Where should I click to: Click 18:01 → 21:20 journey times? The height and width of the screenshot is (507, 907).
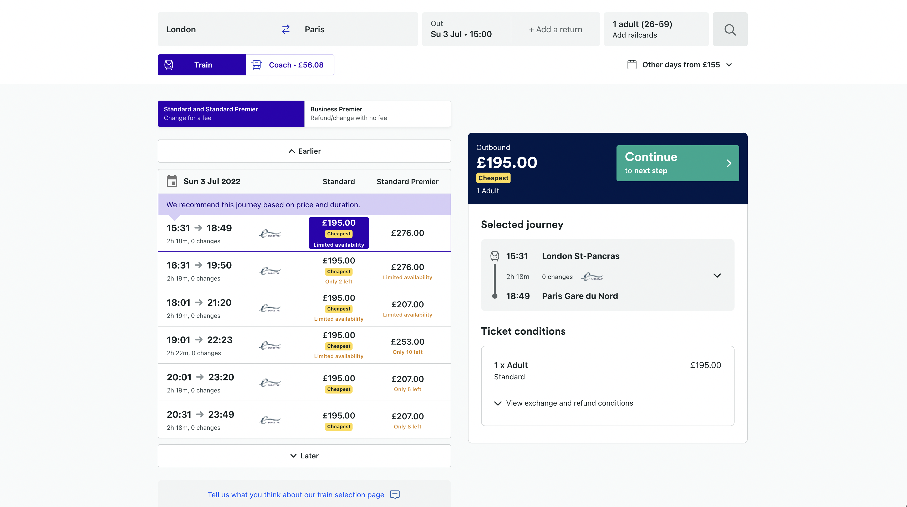(199, 303)
